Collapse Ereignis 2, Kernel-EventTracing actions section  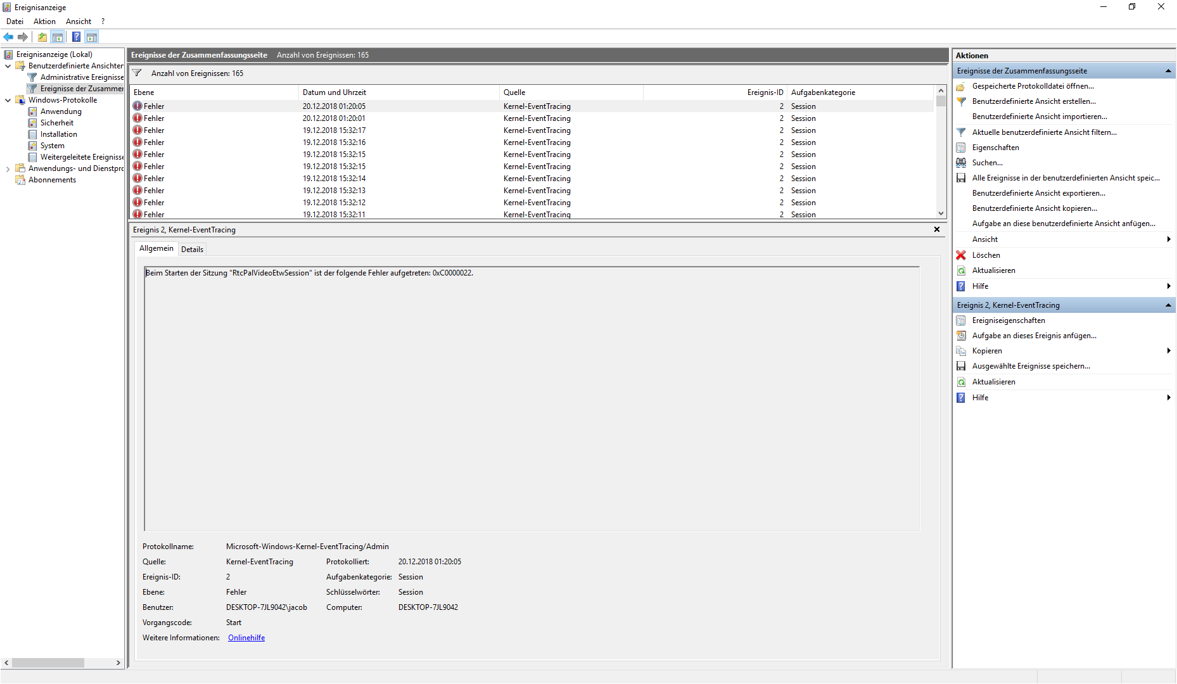pyautogui.click(x=1168, y=305)
